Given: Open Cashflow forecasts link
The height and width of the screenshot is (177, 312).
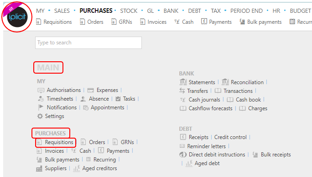Looking at the screenshot, I should coord(211,108).
